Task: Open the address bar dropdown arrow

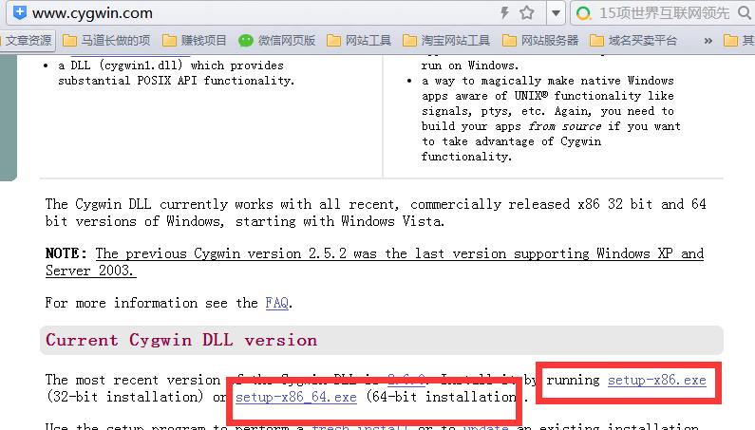Action: [556, 13]
